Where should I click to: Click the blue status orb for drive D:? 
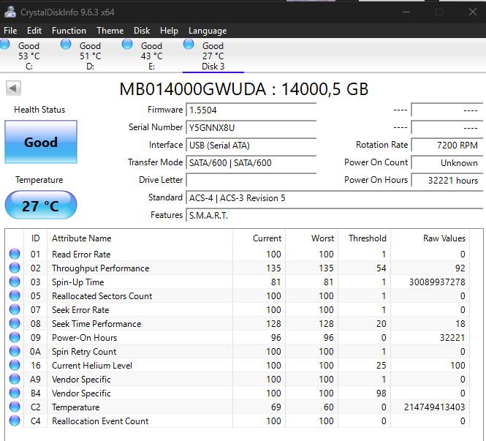pos(66,45)
